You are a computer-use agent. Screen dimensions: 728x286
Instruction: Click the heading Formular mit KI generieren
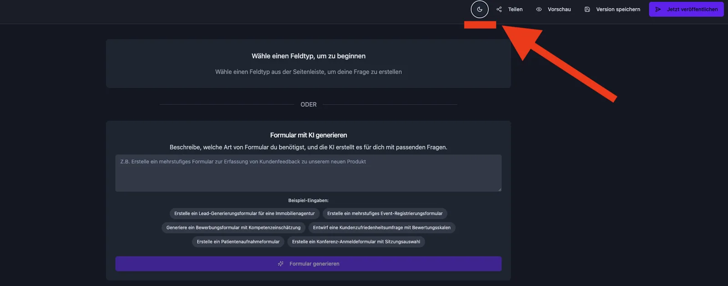[x=308, y=135]
